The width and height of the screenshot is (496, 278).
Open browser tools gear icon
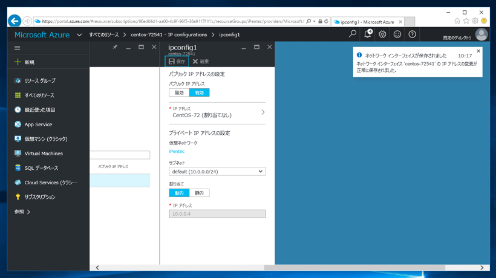click(475, 21)
